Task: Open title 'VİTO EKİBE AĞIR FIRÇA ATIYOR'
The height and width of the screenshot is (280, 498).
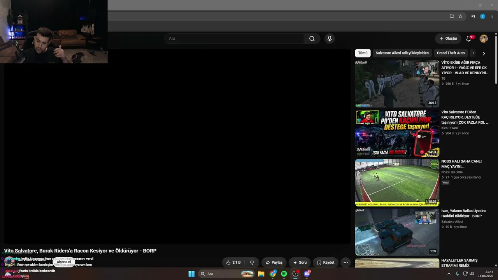Action: coord(465,68)
